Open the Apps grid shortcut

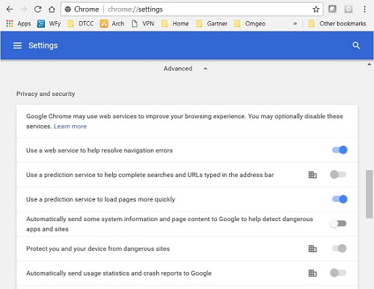pyautogui.click(x=18, y=24)
